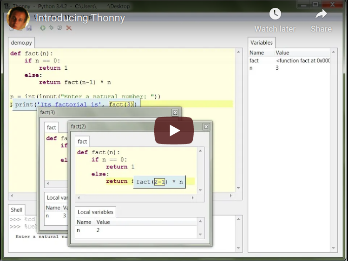348x261 pixels.
Task: Open the uploader's channel avatar
Action: (18, 18)
